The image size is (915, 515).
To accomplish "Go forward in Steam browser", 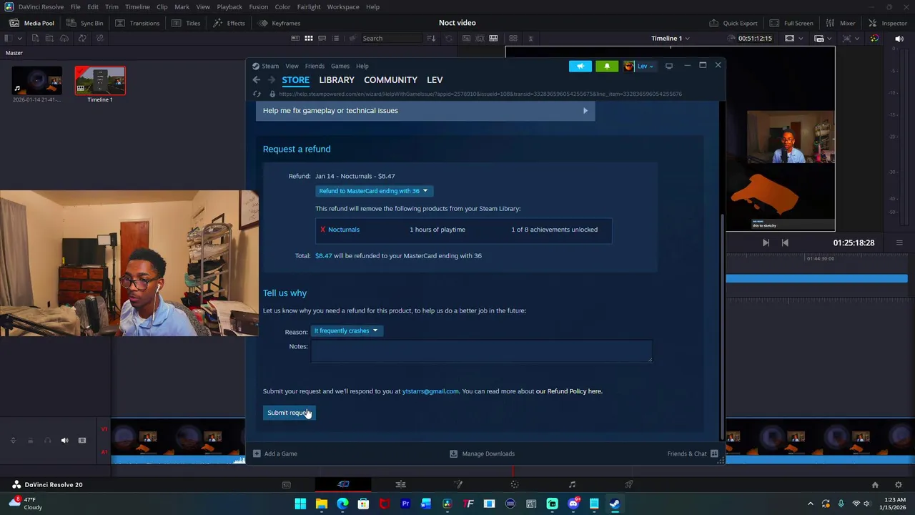I will click(x=272, y=79).
